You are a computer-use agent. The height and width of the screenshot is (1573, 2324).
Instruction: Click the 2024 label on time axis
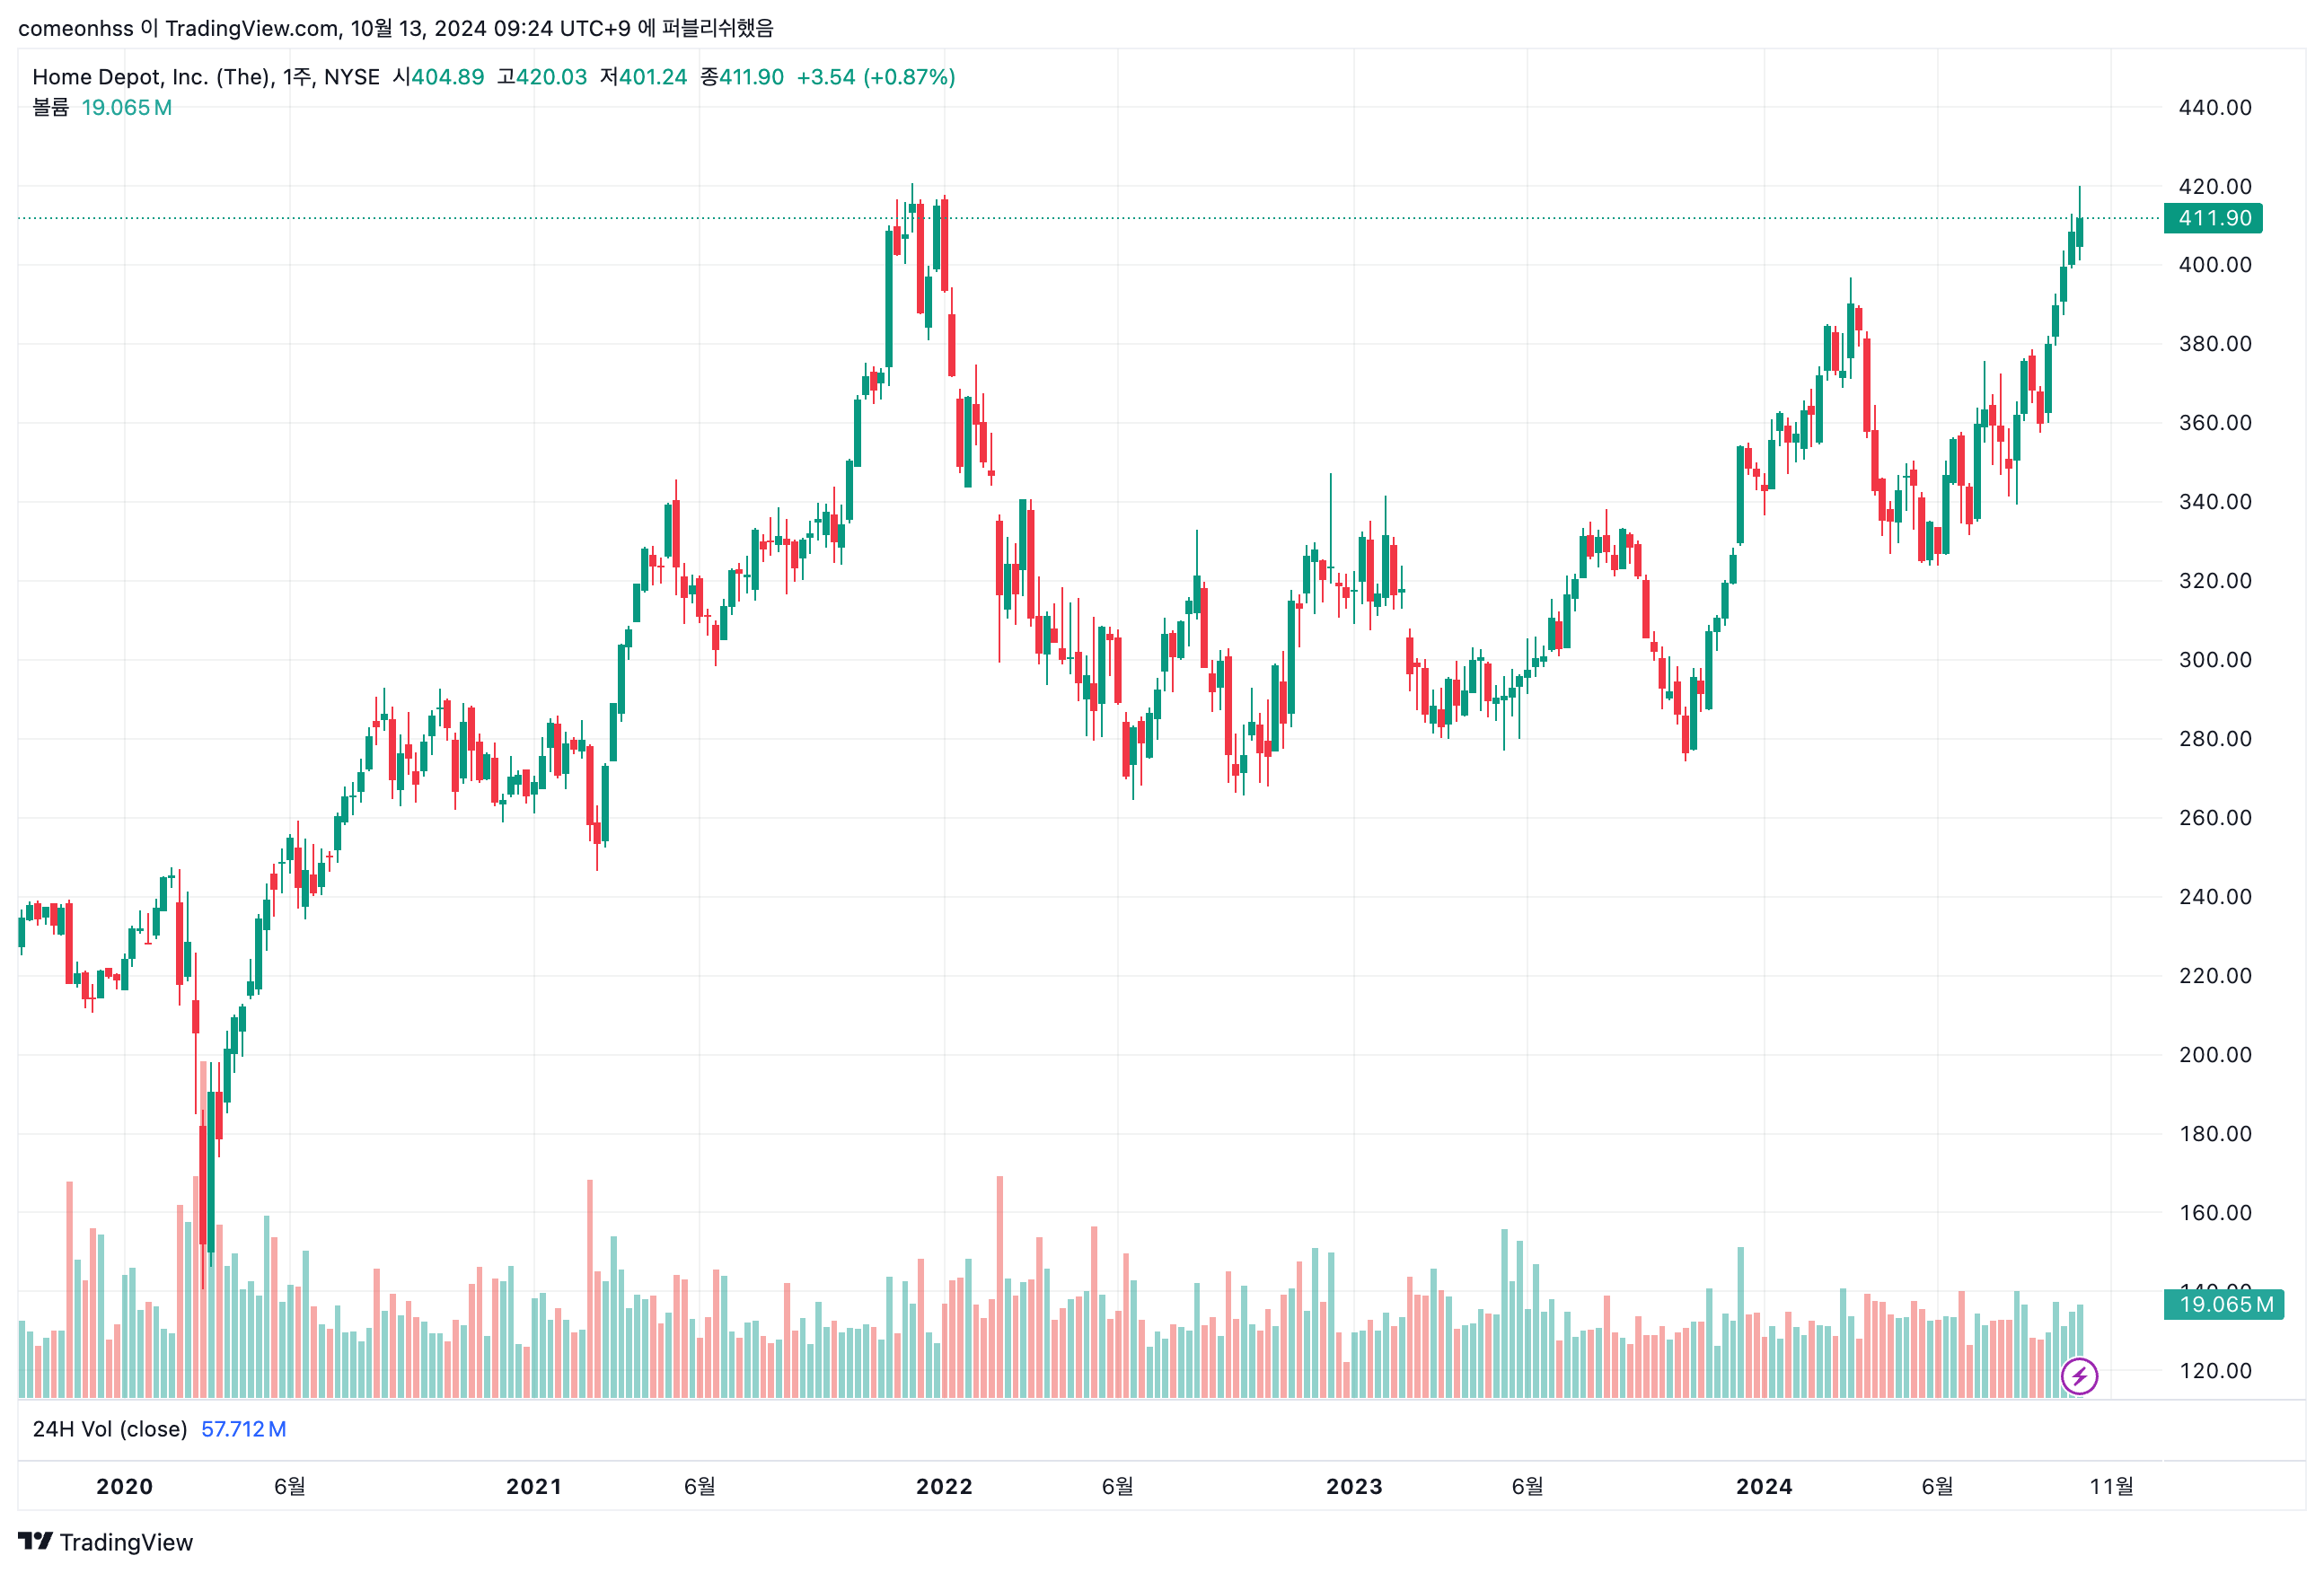pyautogui.click(x=1763, y=1486)
